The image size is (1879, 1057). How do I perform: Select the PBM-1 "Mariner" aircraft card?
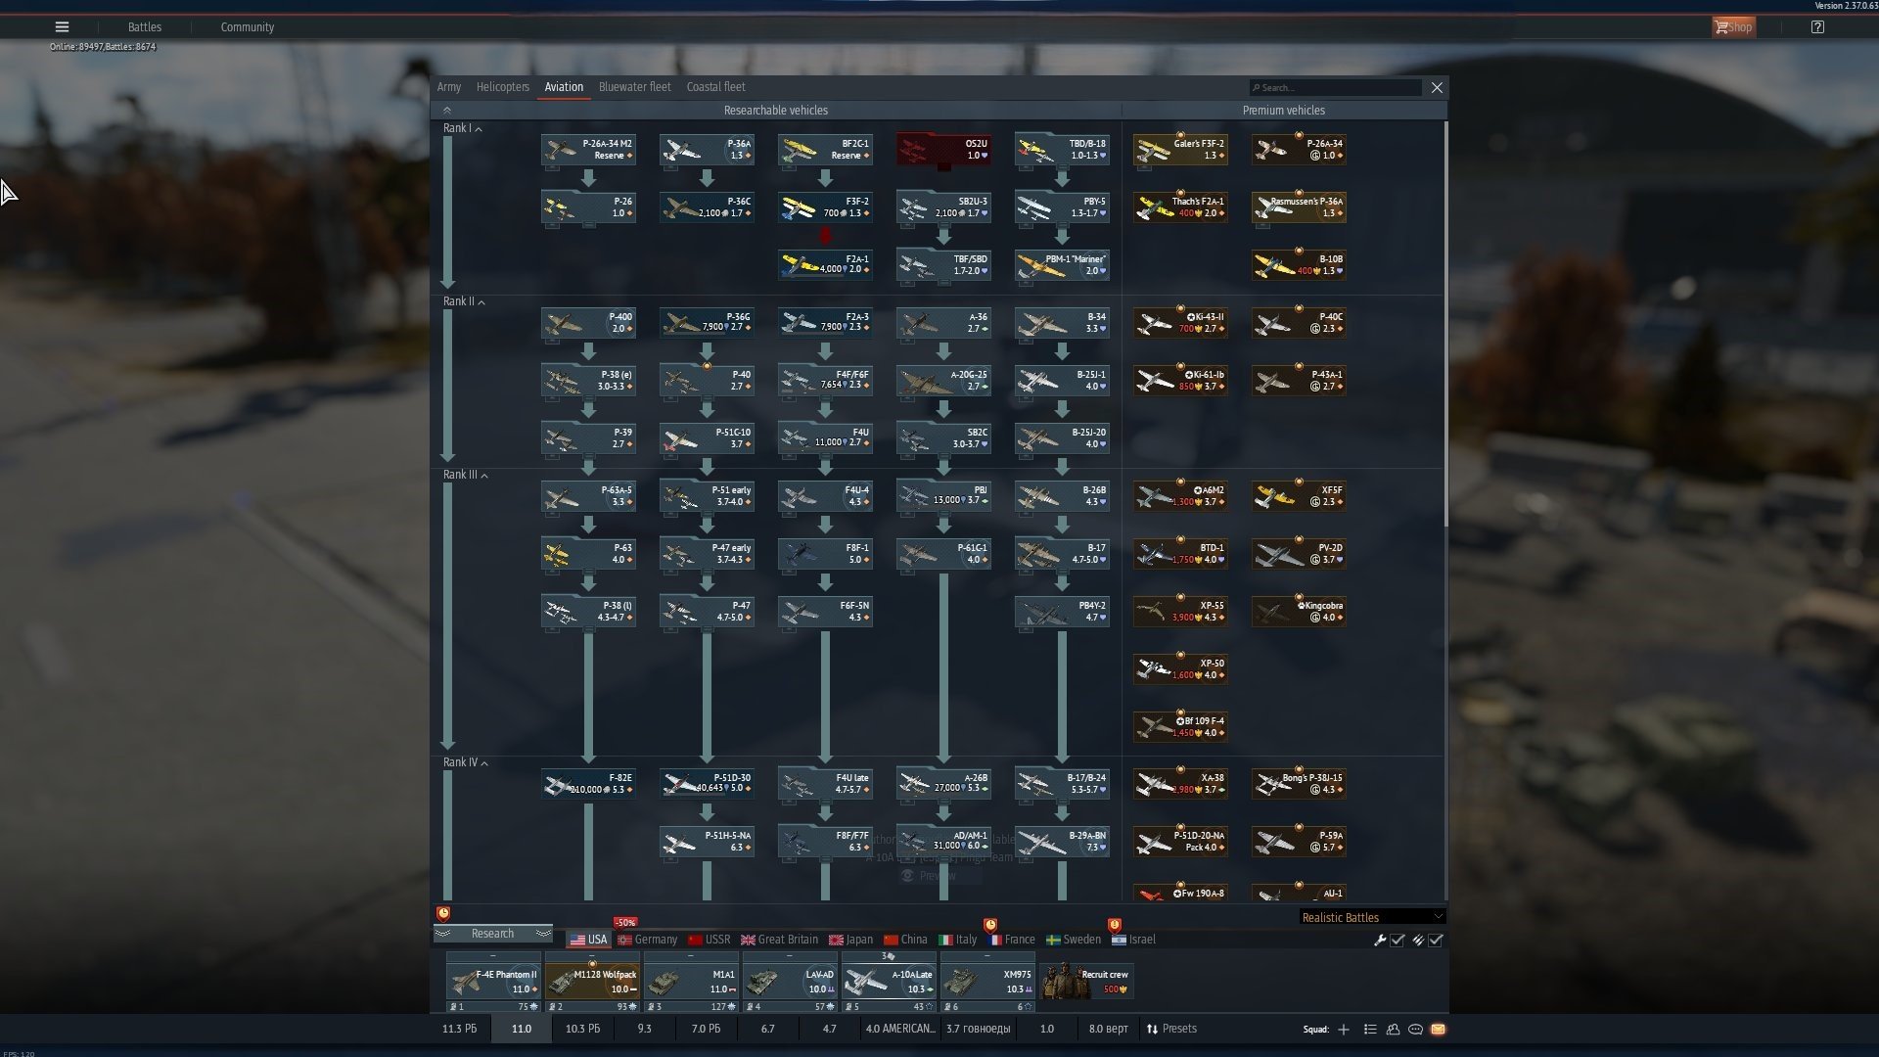(1062, 264)
